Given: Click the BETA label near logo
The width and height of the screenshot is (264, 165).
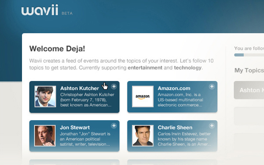Looking at the screenshot, I should coord(67,13).
